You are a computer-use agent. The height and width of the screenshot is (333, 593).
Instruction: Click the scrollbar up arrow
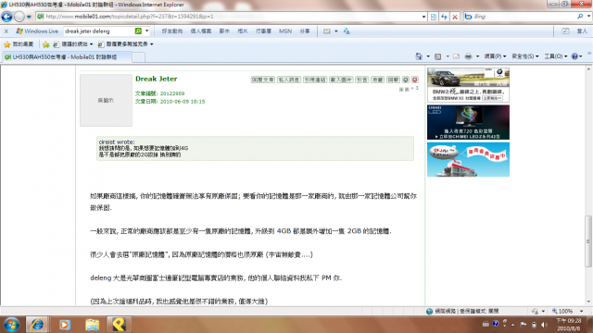tap(588, 68)
